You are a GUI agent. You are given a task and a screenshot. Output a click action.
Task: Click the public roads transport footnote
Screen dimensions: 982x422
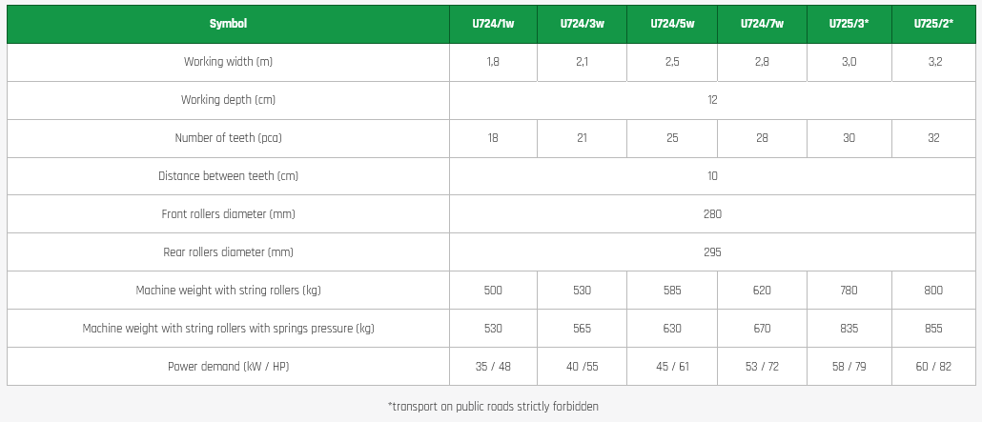(493, 407)
